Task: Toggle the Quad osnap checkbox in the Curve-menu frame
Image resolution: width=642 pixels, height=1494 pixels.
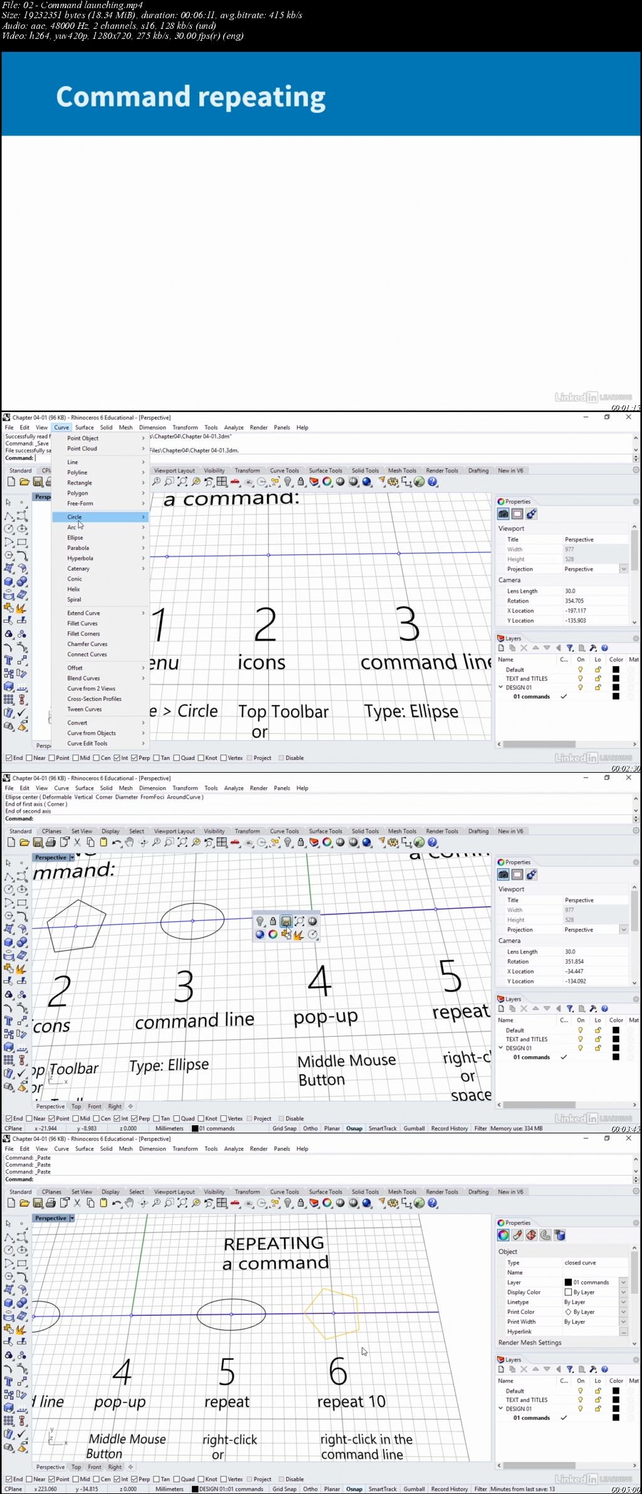Action: [177, 758]
